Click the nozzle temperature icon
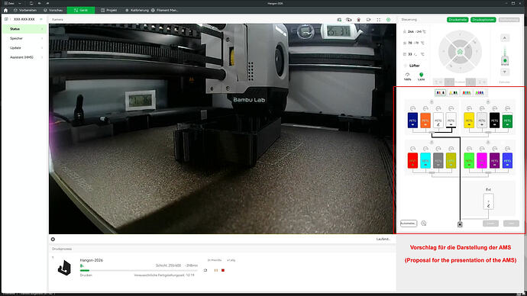527x296 pixels. (404, 31)
